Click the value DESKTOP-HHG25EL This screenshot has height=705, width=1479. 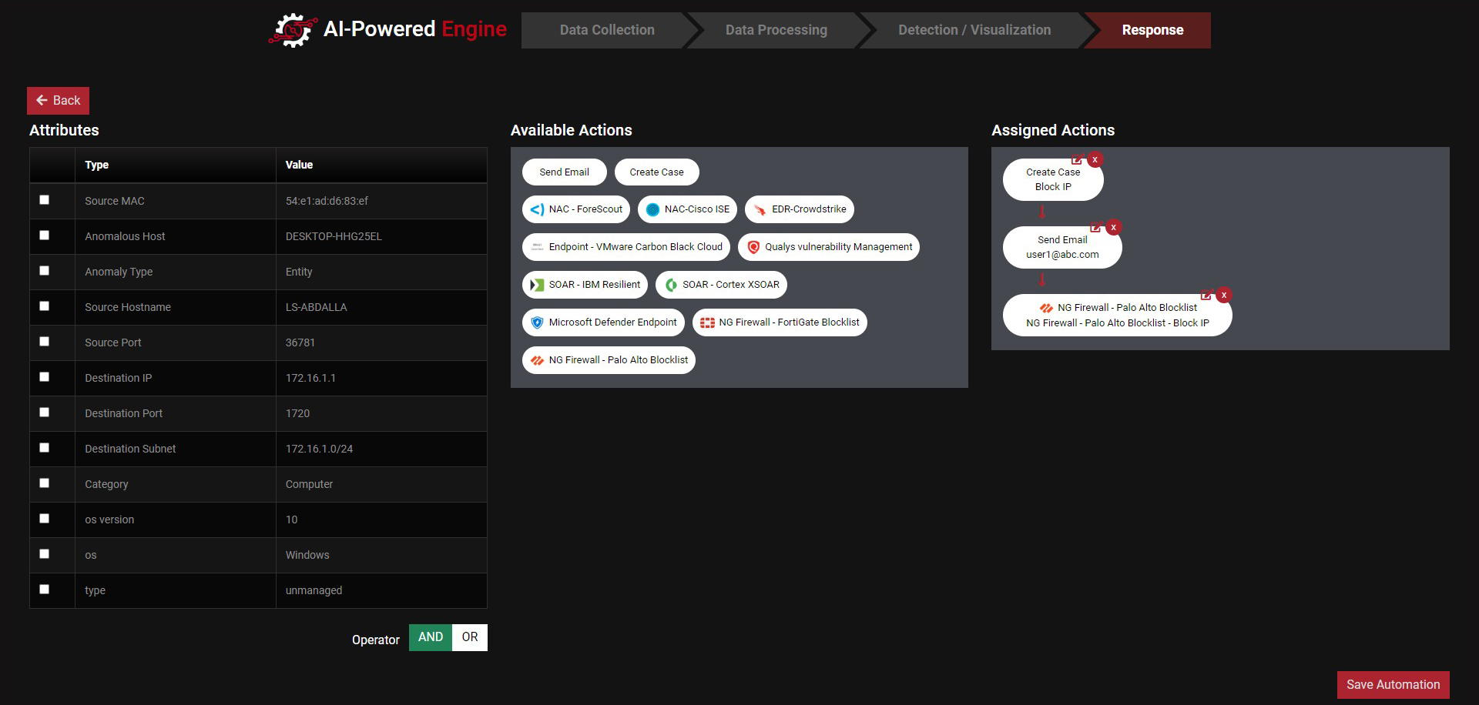point(334,236)
